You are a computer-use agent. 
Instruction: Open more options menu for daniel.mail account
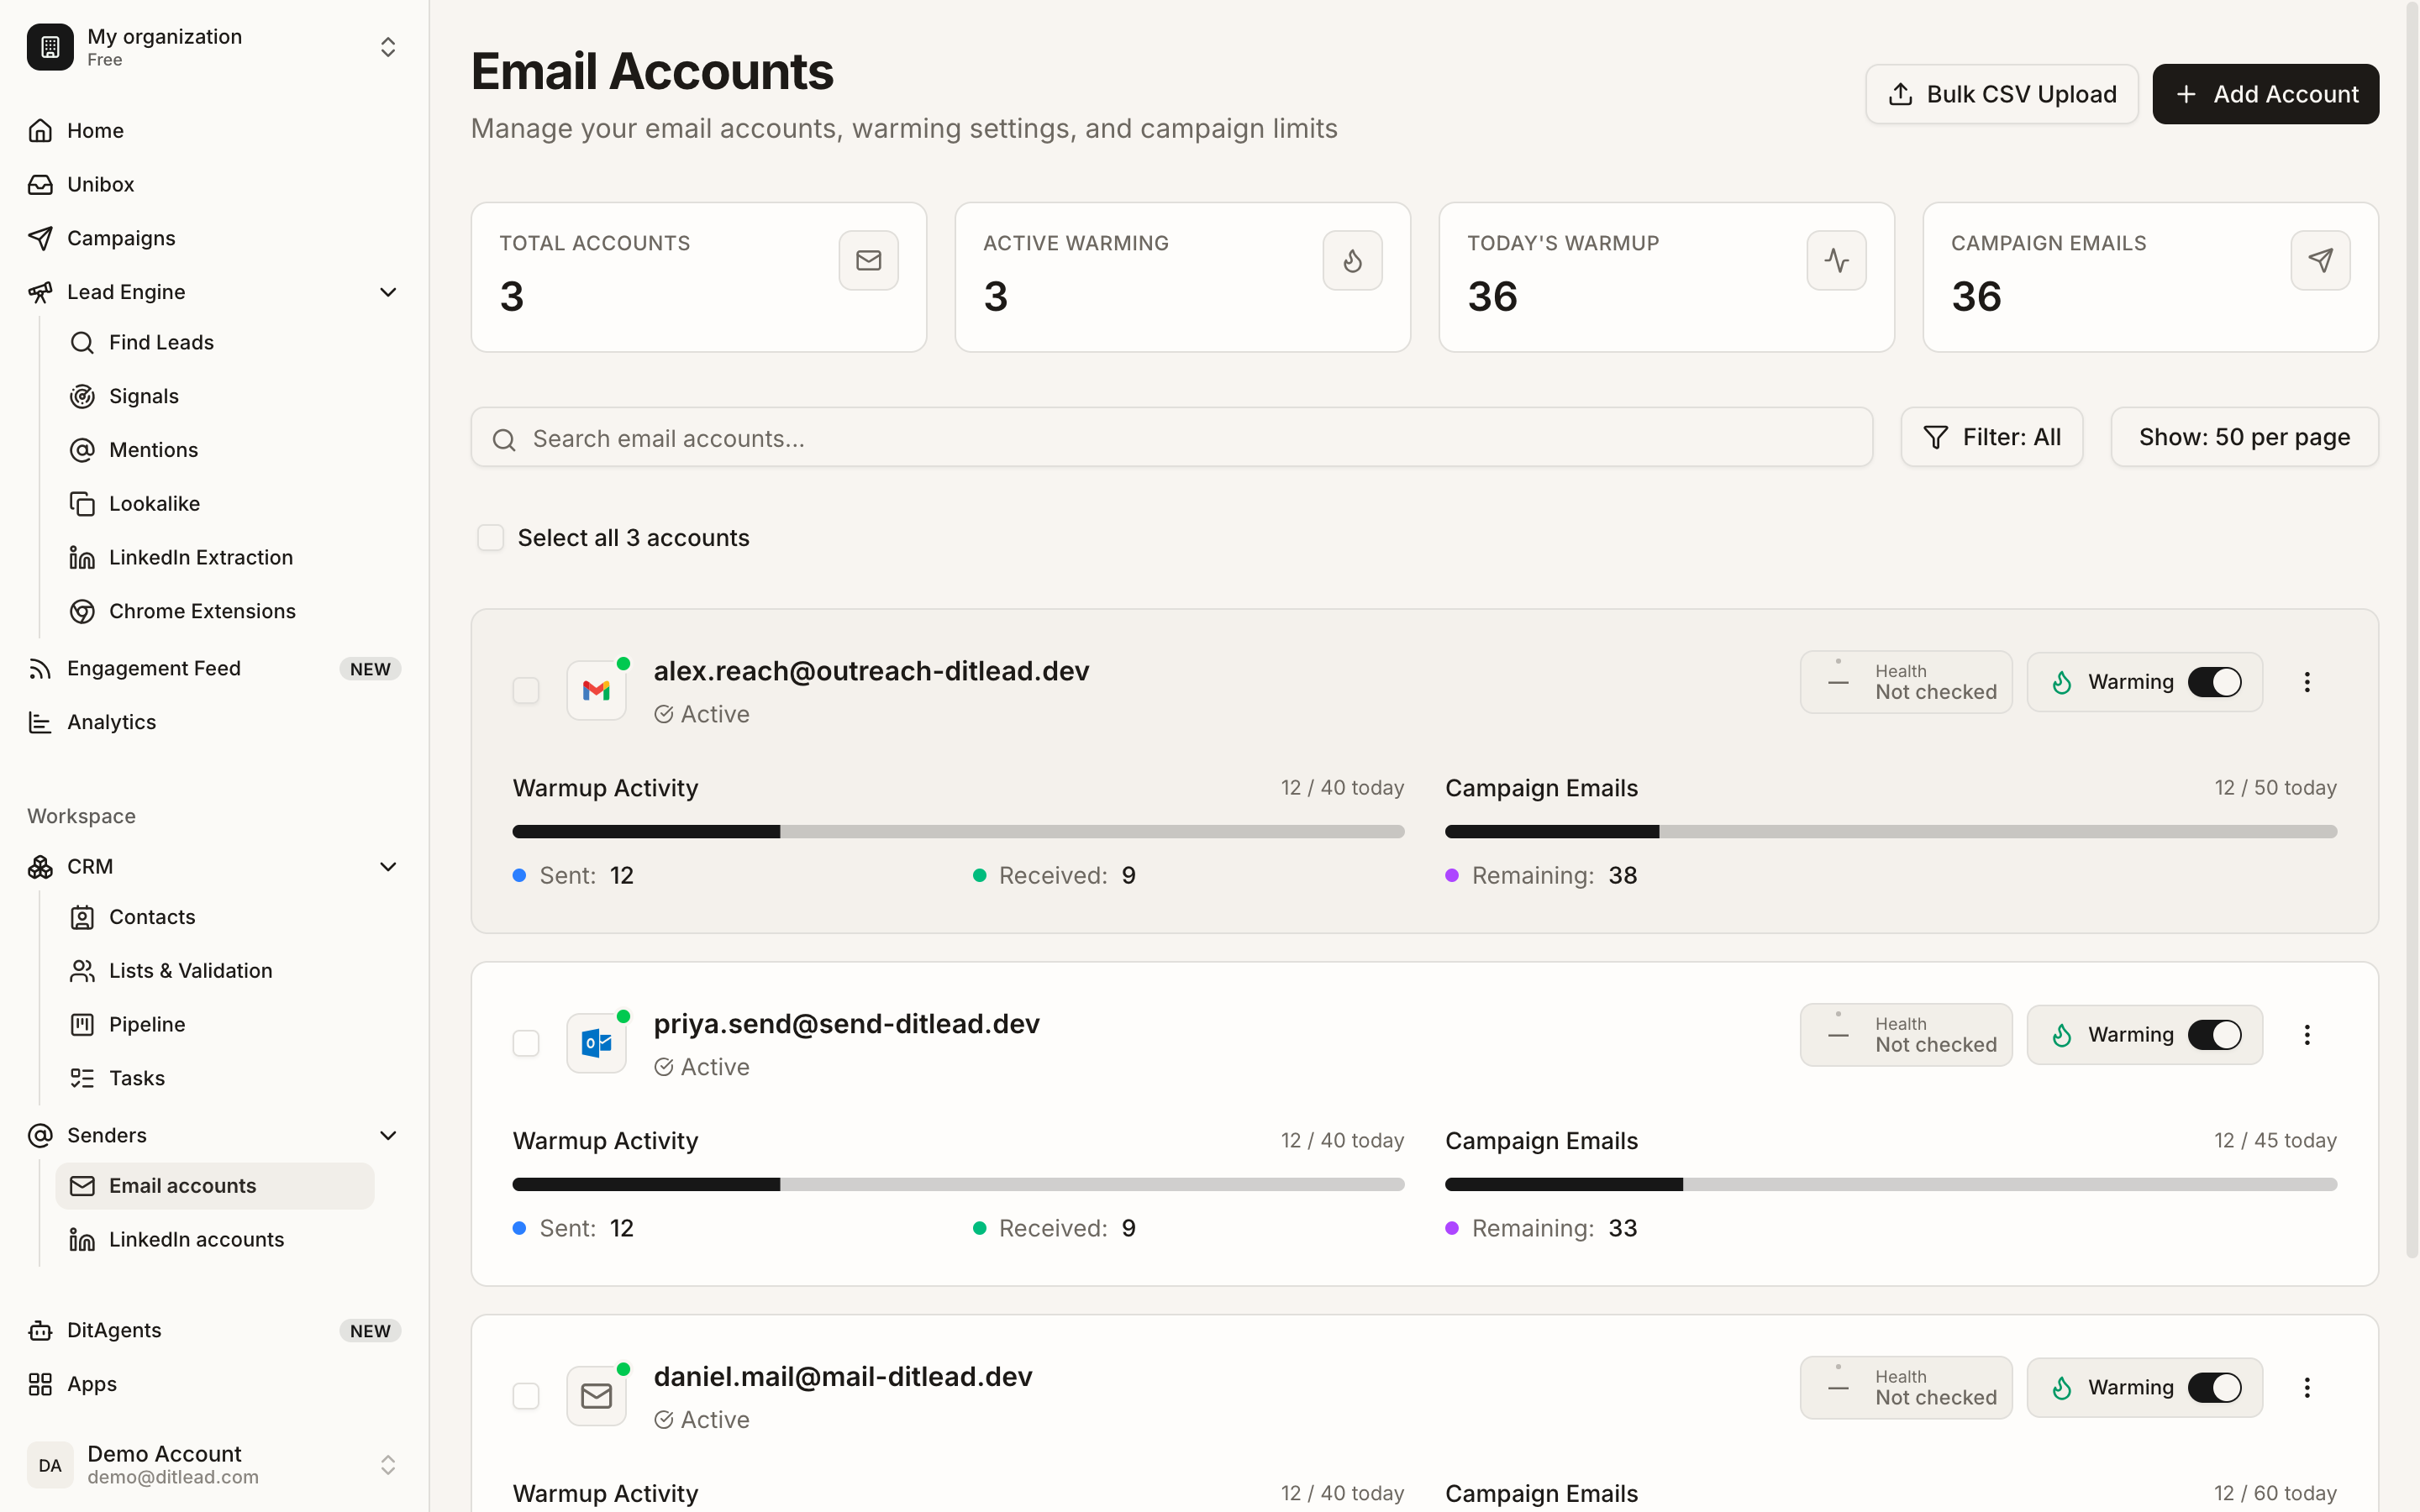click(2307, 1388)
